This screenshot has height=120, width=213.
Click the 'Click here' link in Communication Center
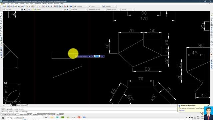(x=182, y=110)
